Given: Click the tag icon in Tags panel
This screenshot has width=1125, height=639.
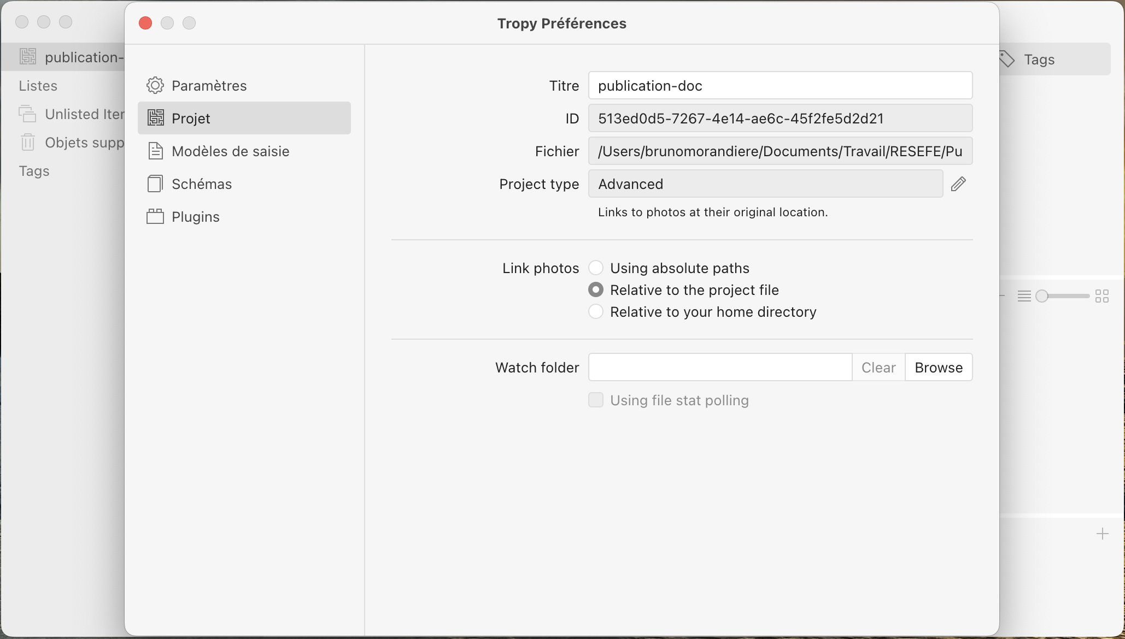Looking at the screenshot, I should pos(1007,59).
